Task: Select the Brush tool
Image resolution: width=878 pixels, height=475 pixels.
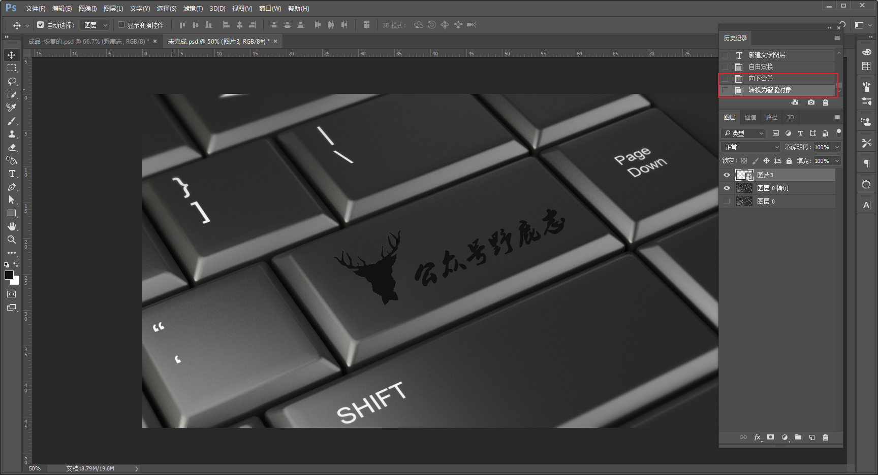Action: 12,121
